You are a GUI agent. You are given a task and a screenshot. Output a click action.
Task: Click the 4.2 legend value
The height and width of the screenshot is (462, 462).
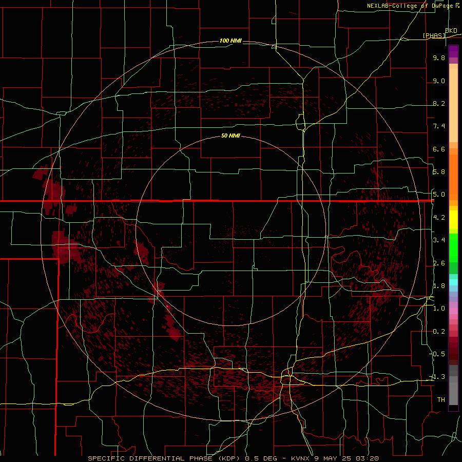[439, 217]
